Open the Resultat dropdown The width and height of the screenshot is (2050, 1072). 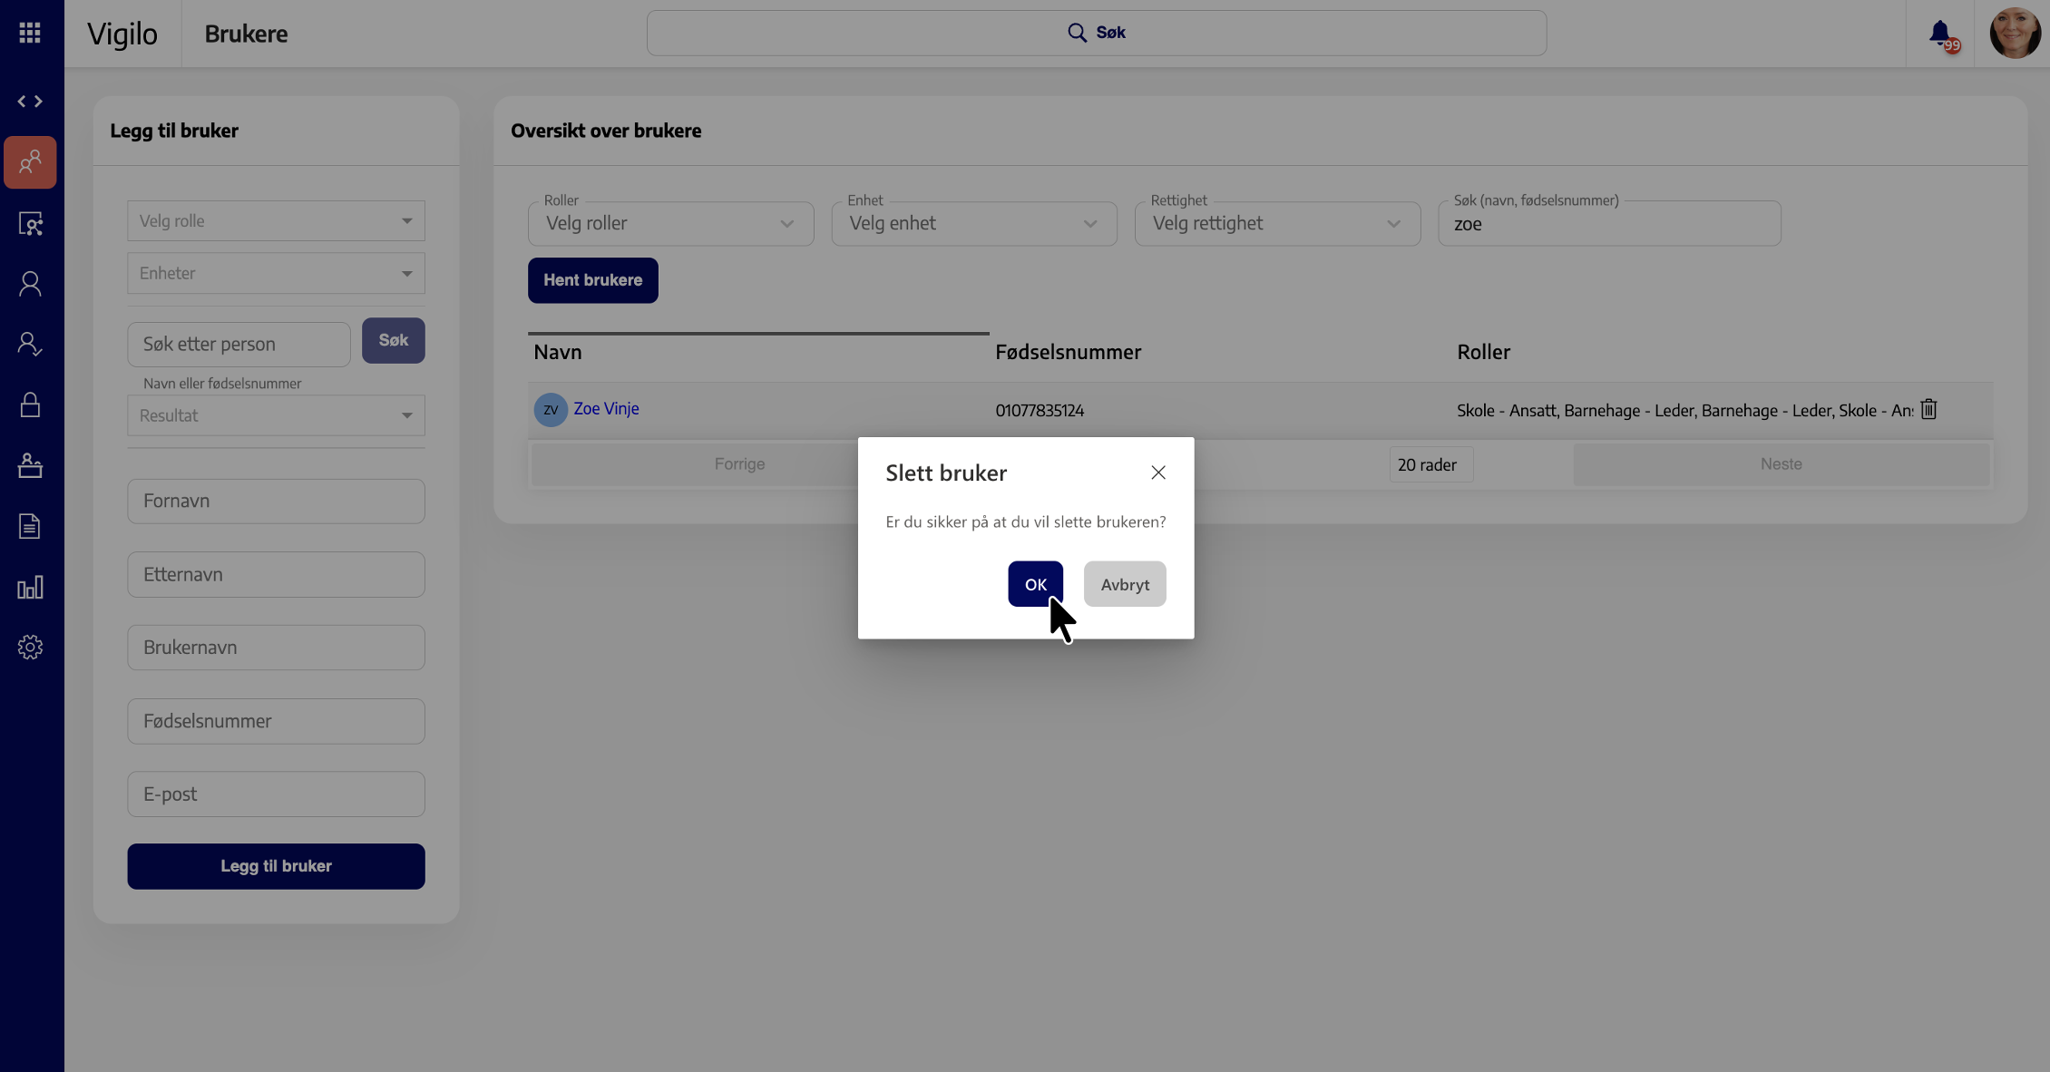pos(276,415)
